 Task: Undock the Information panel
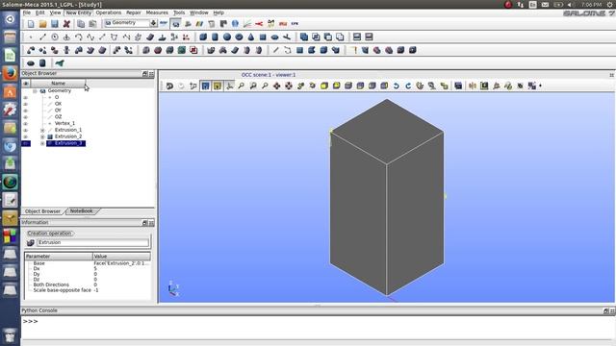[x=144, y=223]
